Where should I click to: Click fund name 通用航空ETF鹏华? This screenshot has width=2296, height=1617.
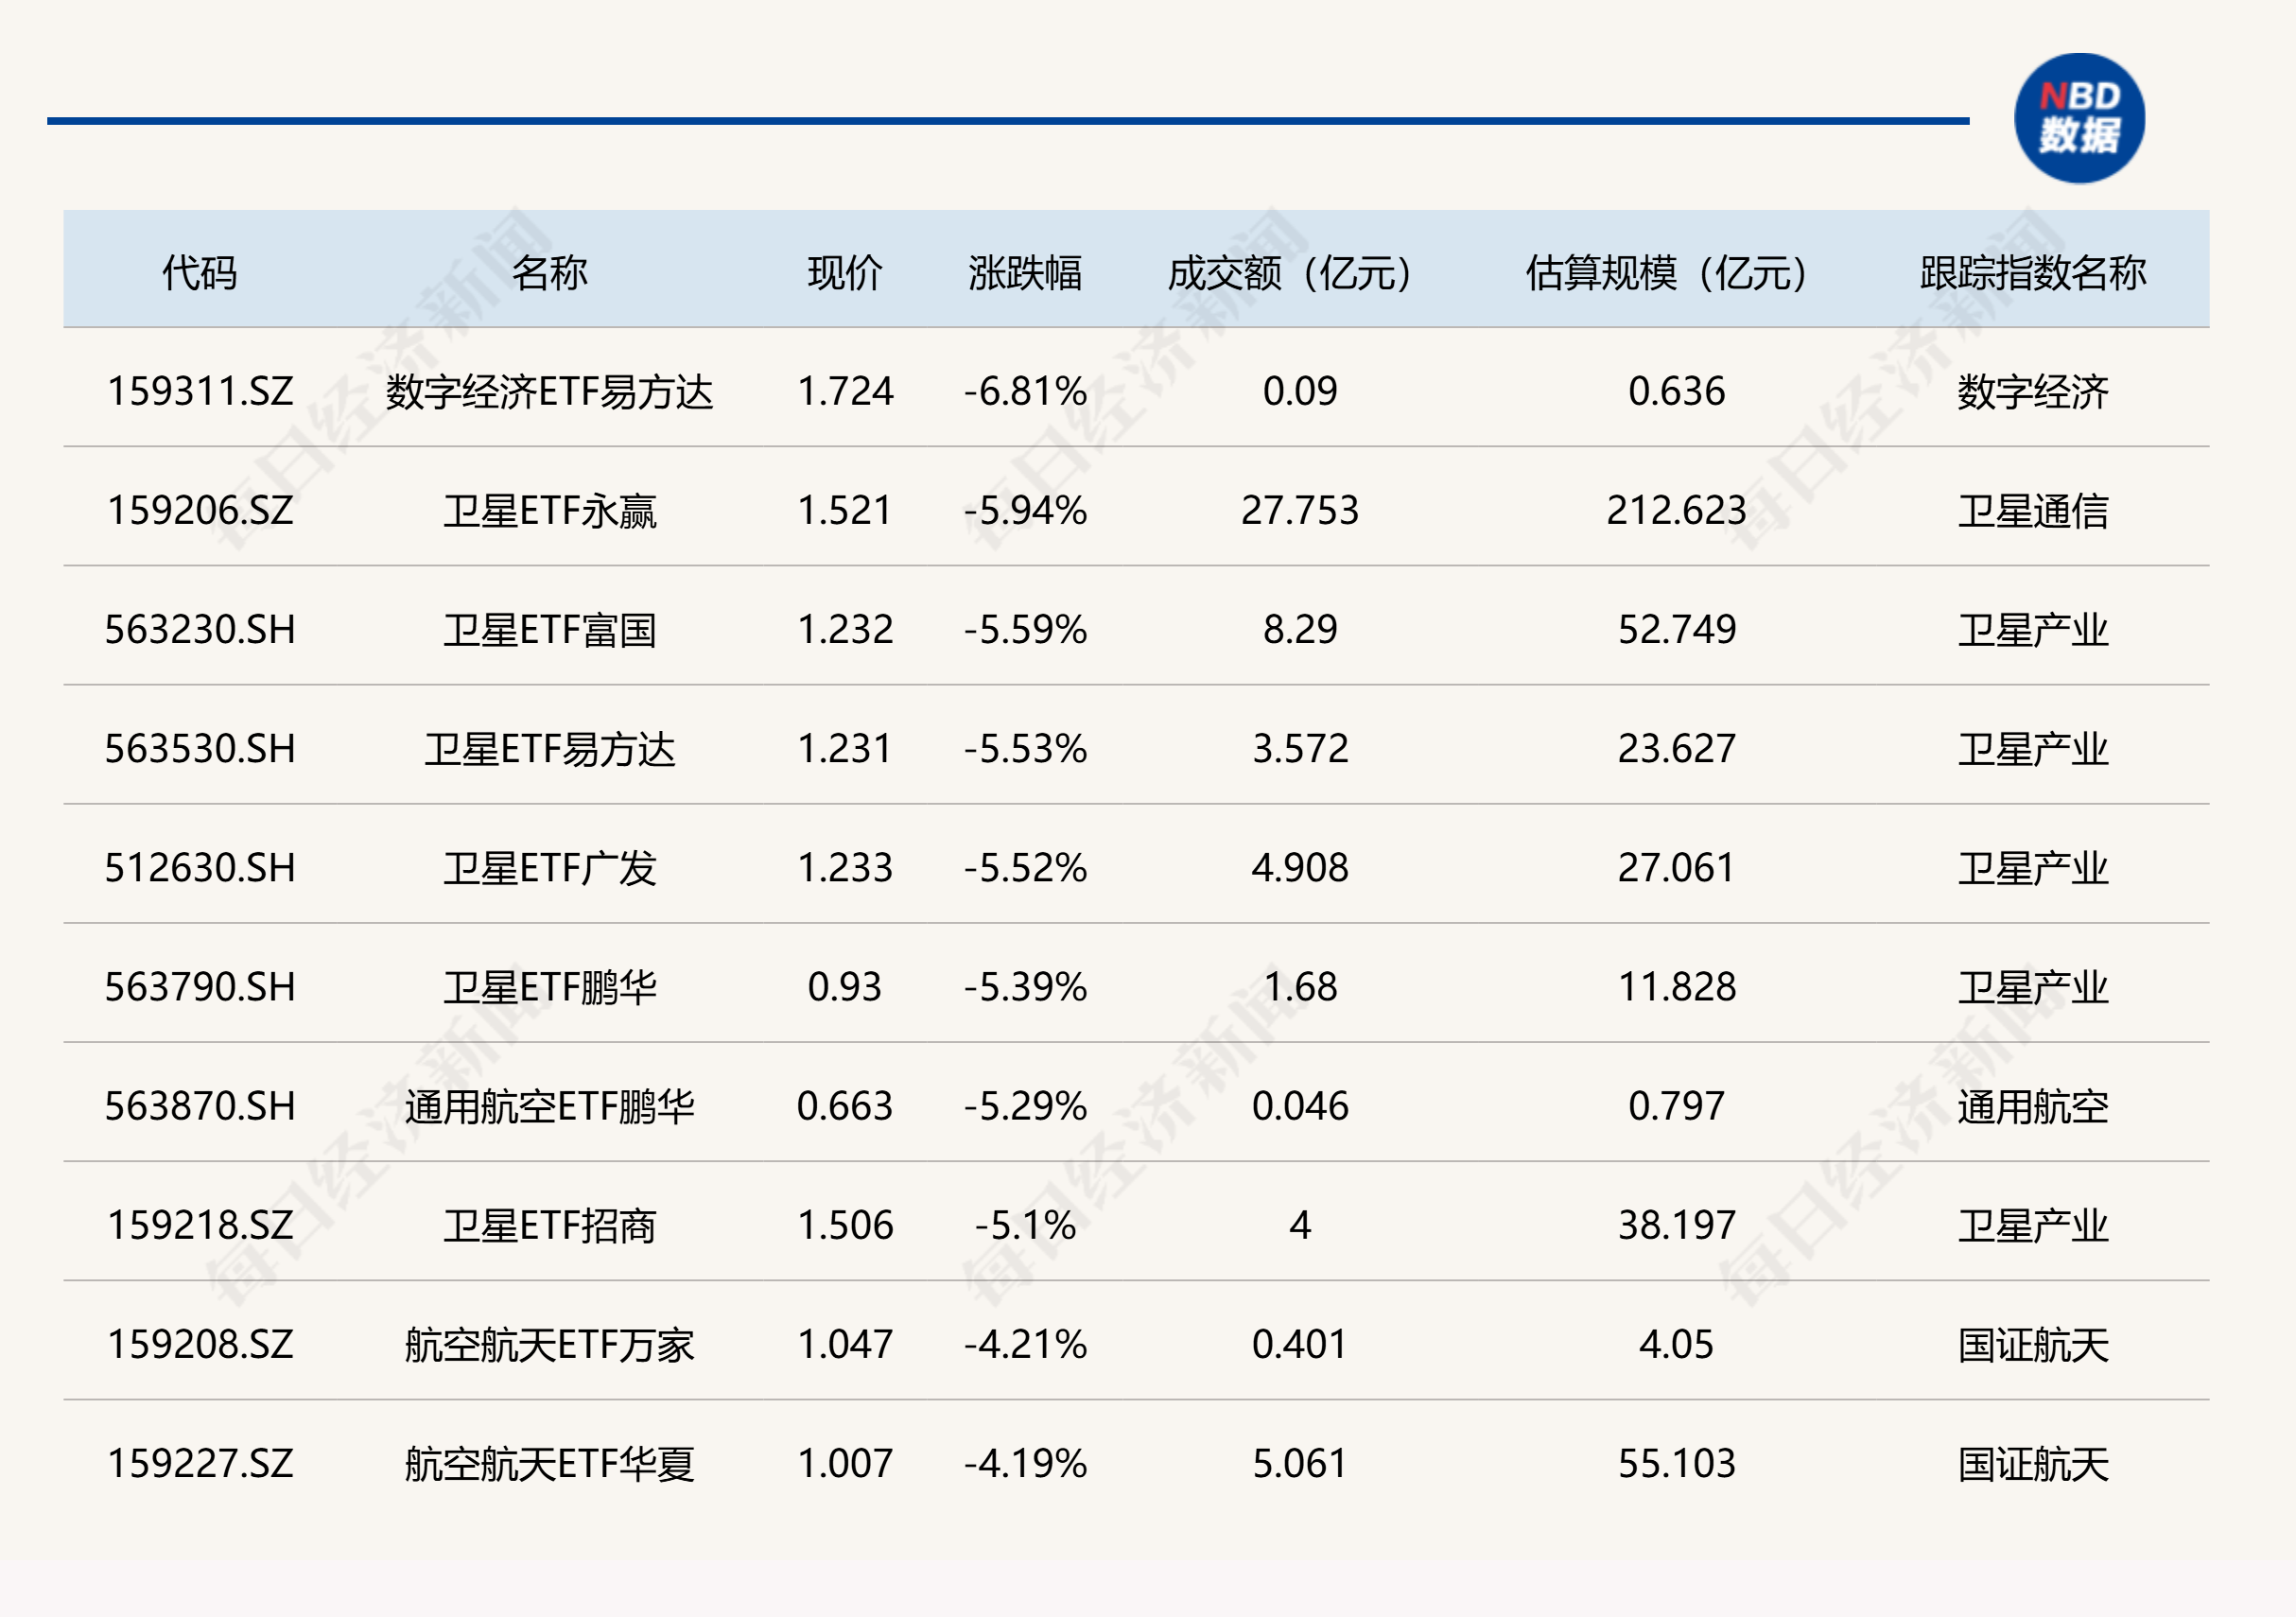pos(549,1105)
